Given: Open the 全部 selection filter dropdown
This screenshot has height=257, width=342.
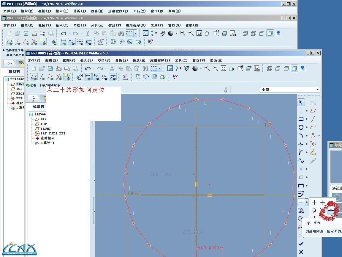Looking at the screenshot, I should [x=318, y=90].
